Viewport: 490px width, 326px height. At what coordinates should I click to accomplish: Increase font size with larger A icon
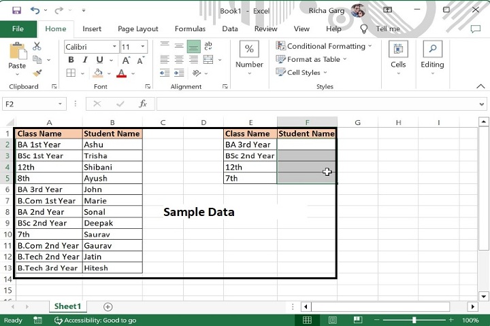126,60
